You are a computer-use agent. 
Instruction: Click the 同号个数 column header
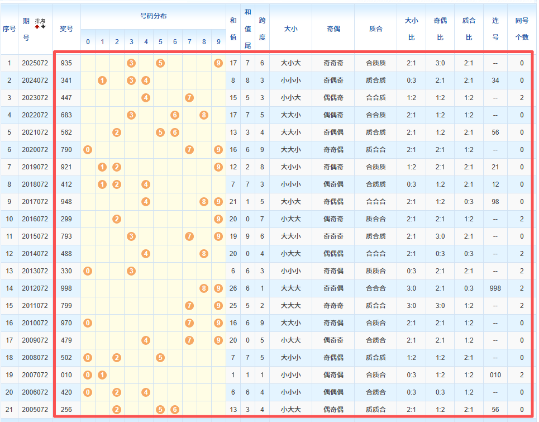(522, 29)
